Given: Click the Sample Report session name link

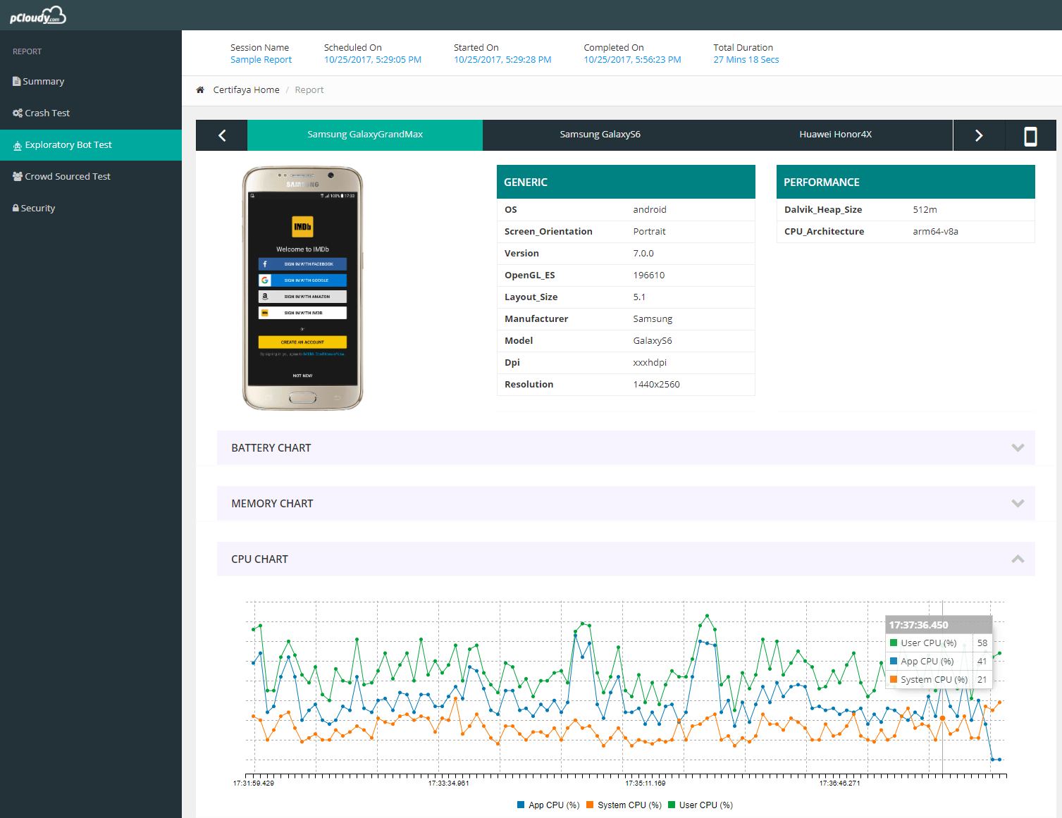Looking at the screenshot, I should (x=261, y=59).
